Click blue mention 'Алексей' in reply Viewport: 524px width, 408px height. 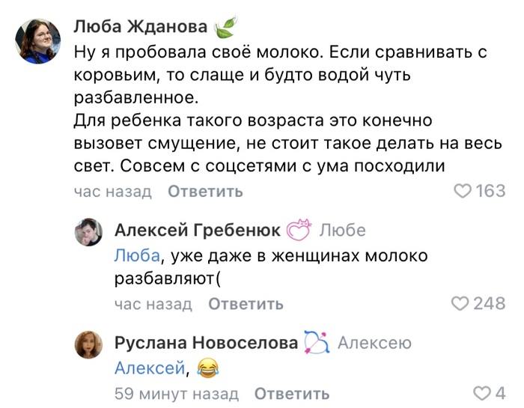149,368
